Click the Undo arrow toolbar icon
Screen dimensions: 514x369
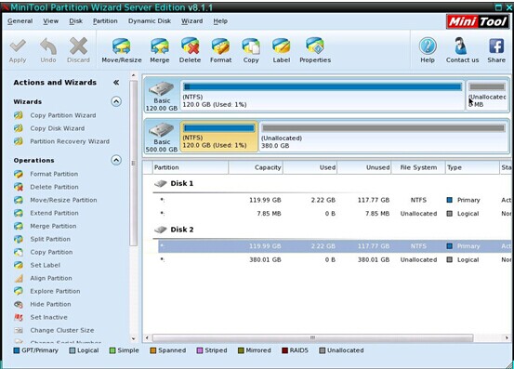pyautogui.click(x=48, y=46)
